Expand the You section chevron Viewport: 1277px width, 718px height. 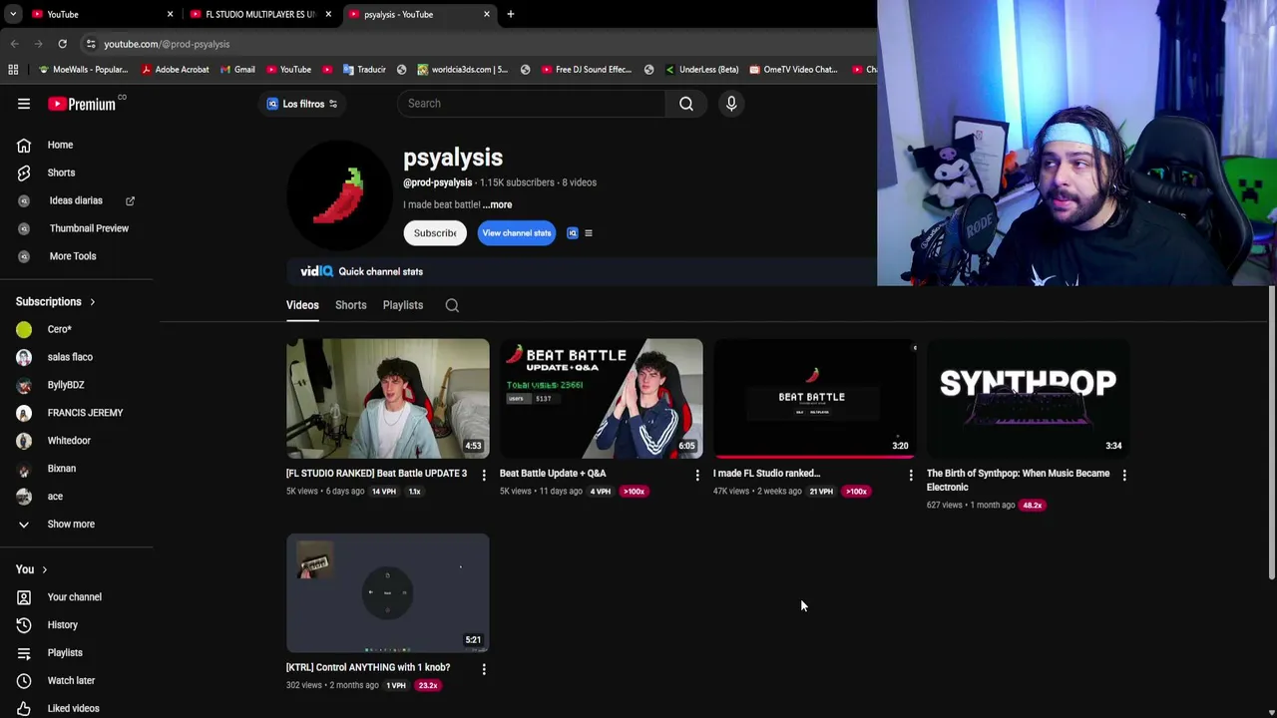click(x=44, y=569)
